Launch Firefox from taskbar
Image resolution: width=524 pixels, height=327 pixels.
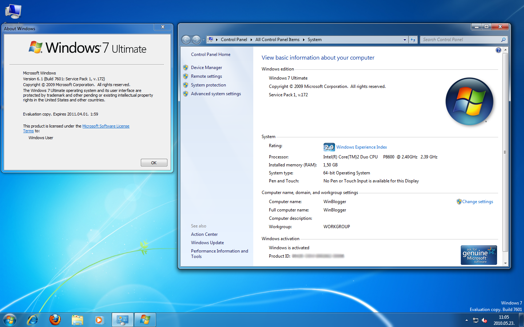pyautogui.click(x=55, y=320)
